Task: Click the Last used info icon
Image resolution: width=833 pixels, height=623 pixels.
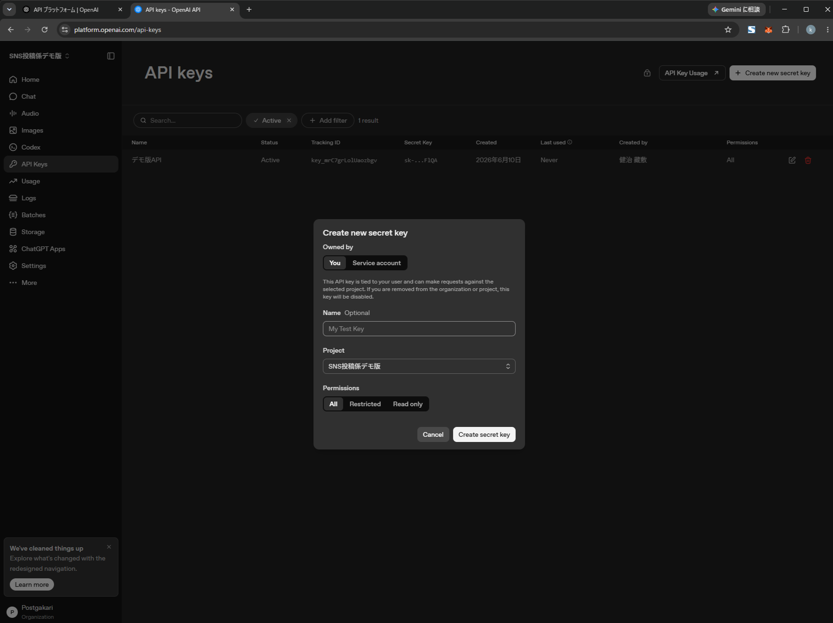Action: [x=570, y=142]
